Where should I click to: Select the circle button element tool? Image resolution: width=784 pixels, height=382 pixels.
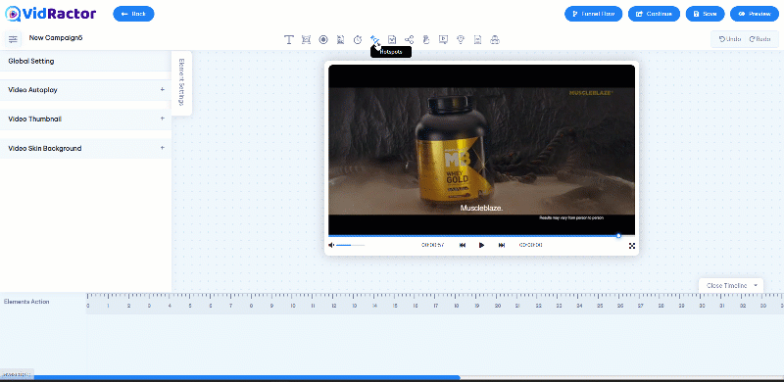pos(323,39)
